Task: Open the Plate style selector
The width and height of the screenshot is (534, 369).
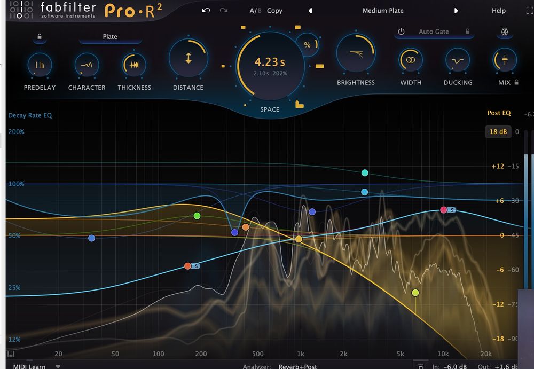Action: (x=110, y=37)
